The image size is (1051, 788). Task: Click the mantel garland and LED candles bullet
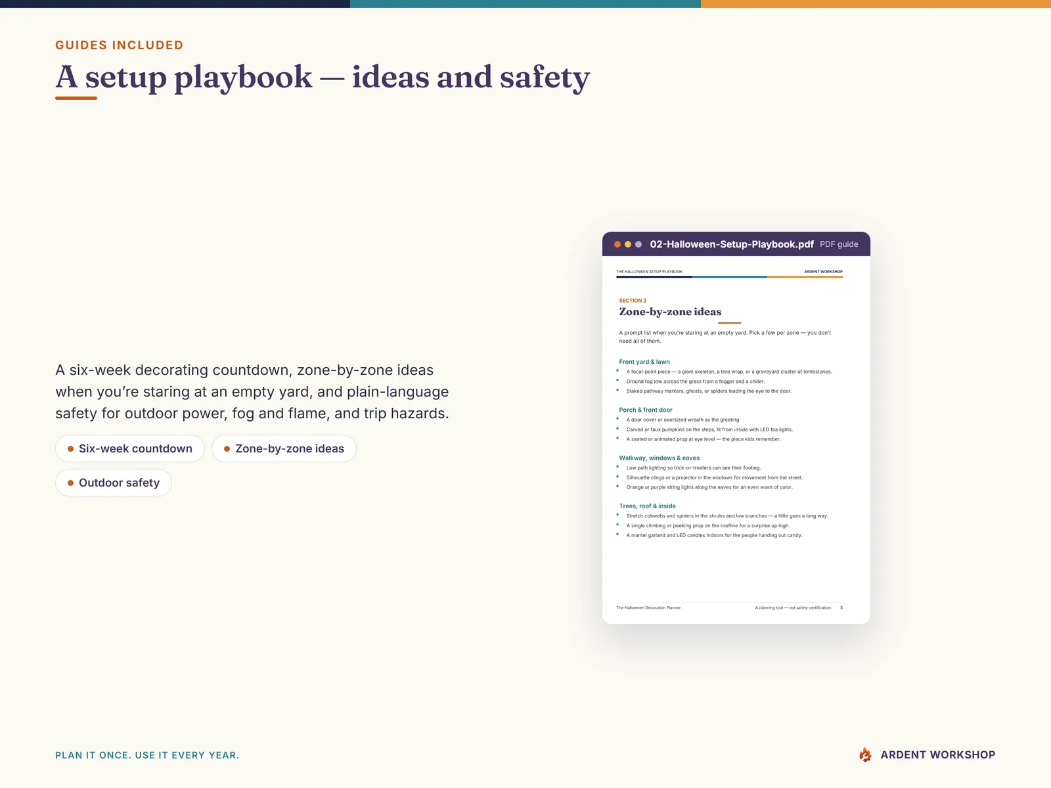tap(714, 535)
